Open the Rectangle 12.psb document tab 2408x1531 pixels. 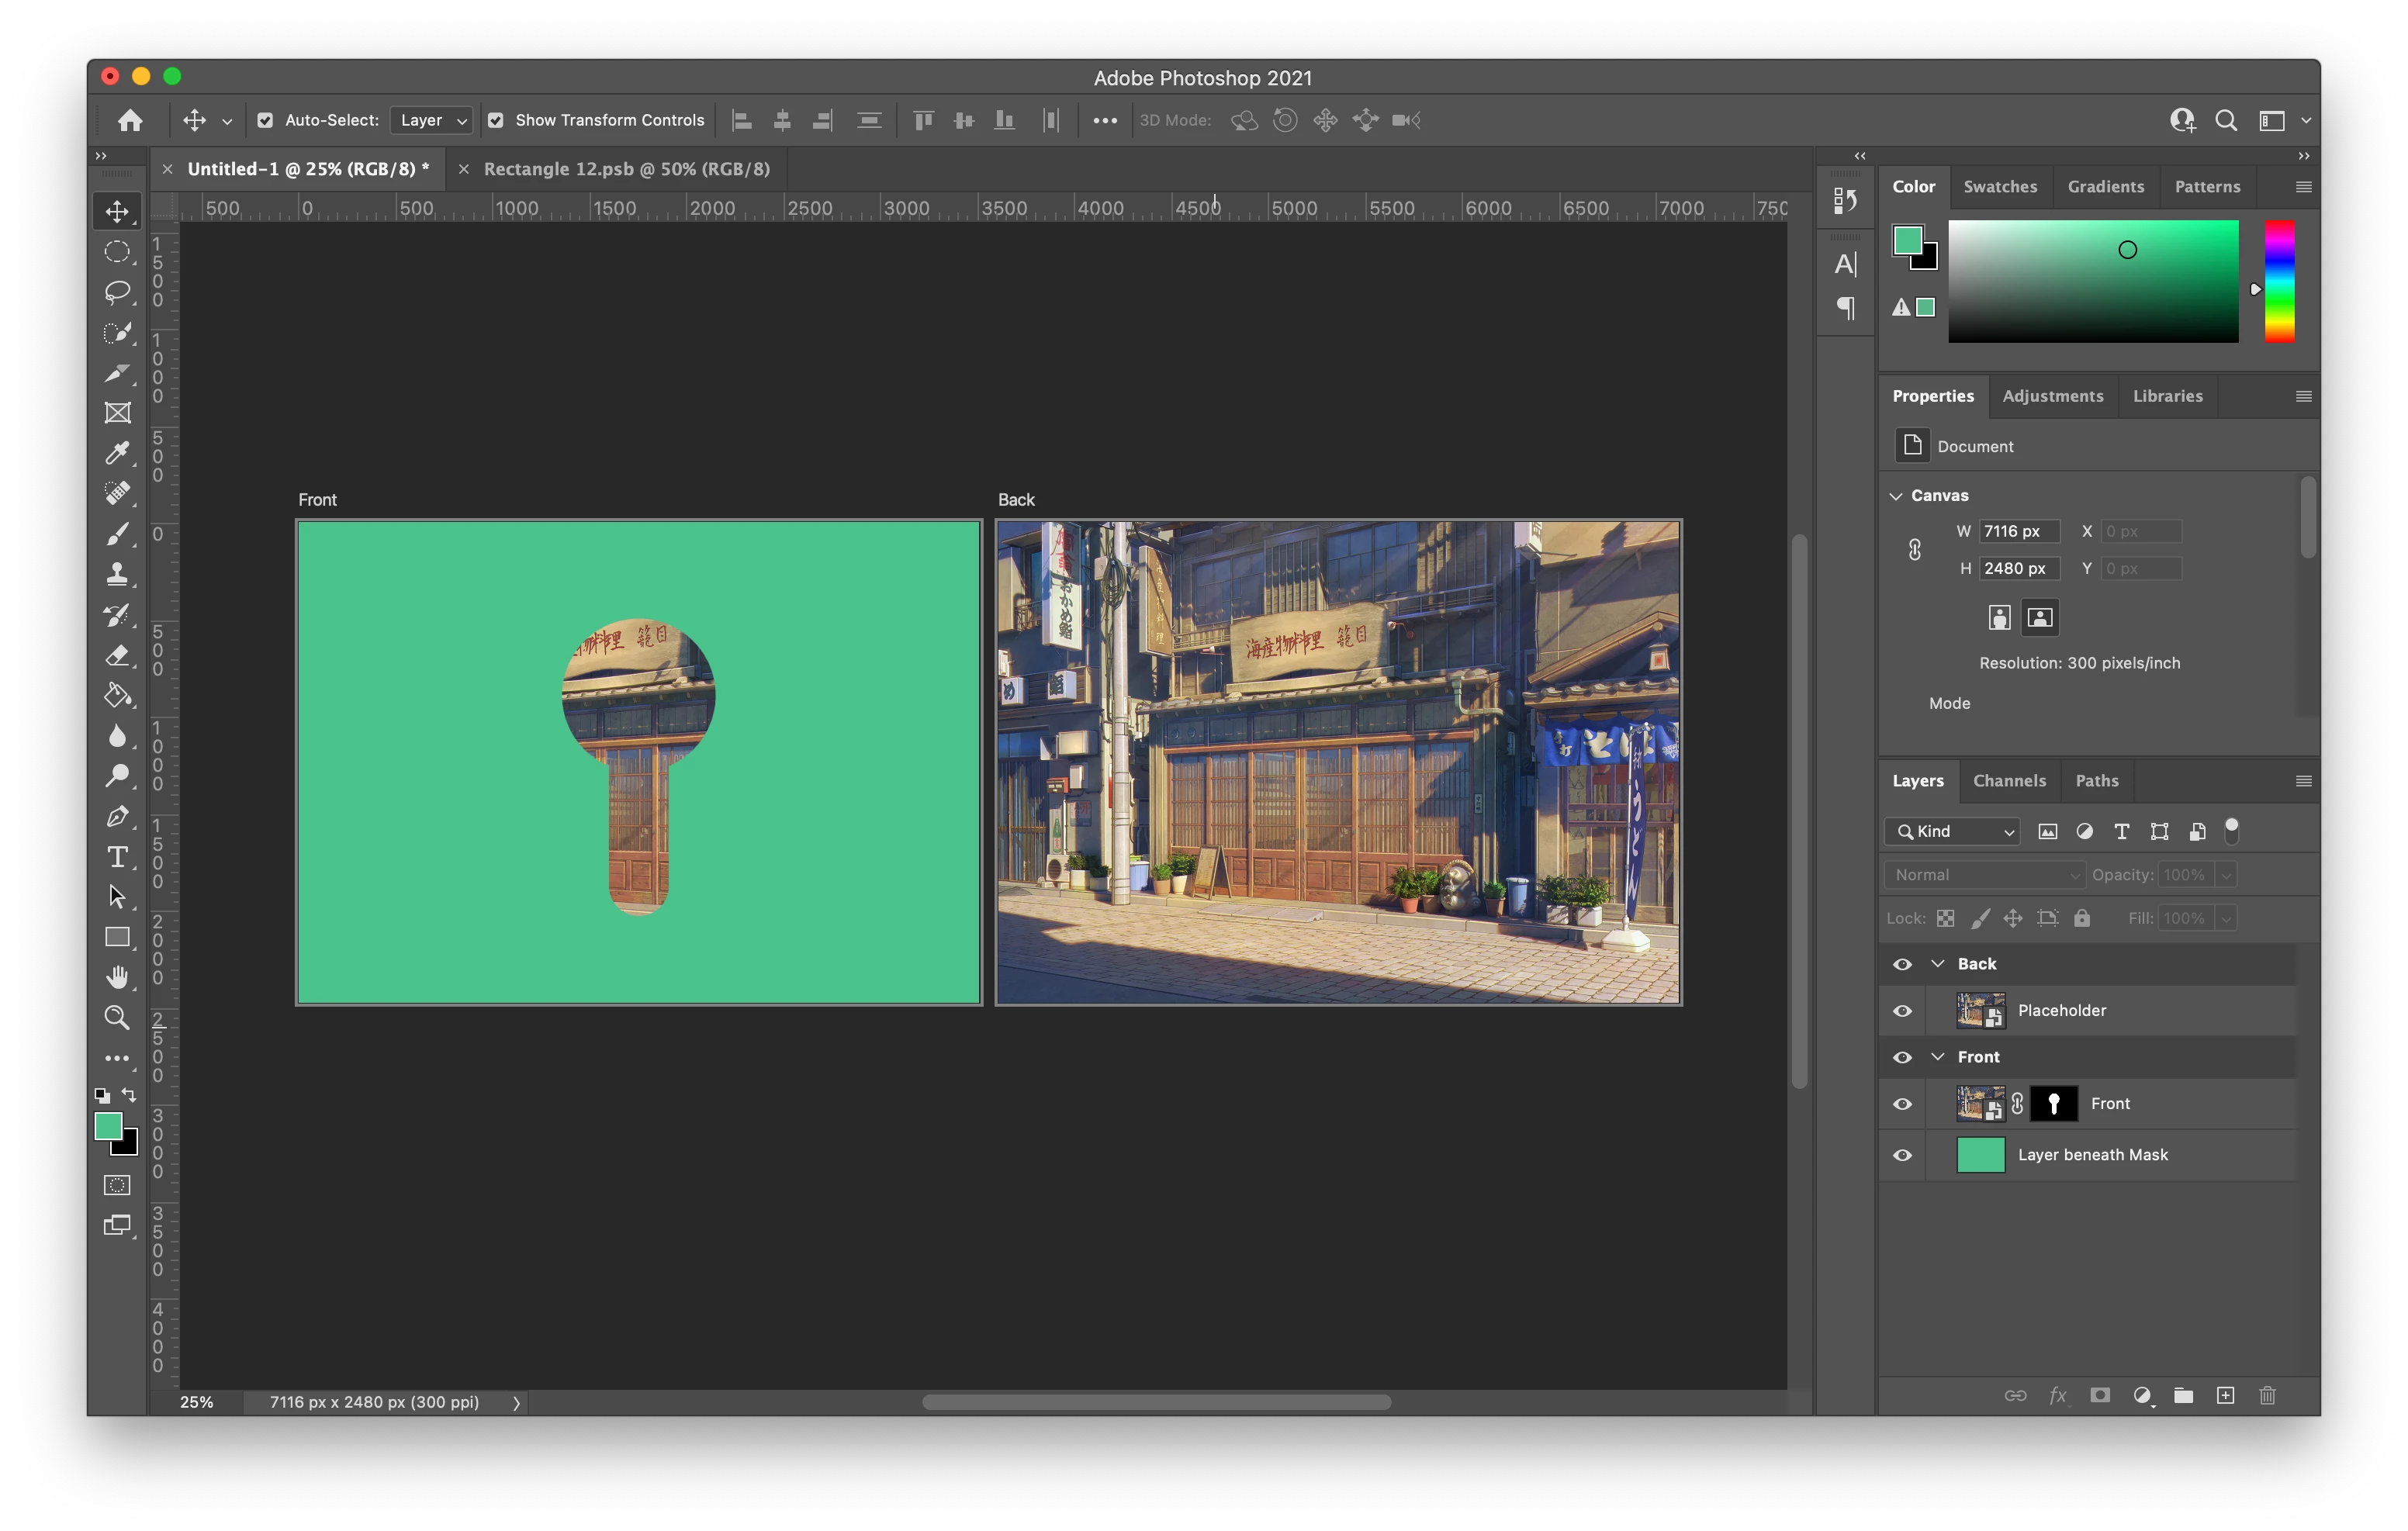coord(626,169)
